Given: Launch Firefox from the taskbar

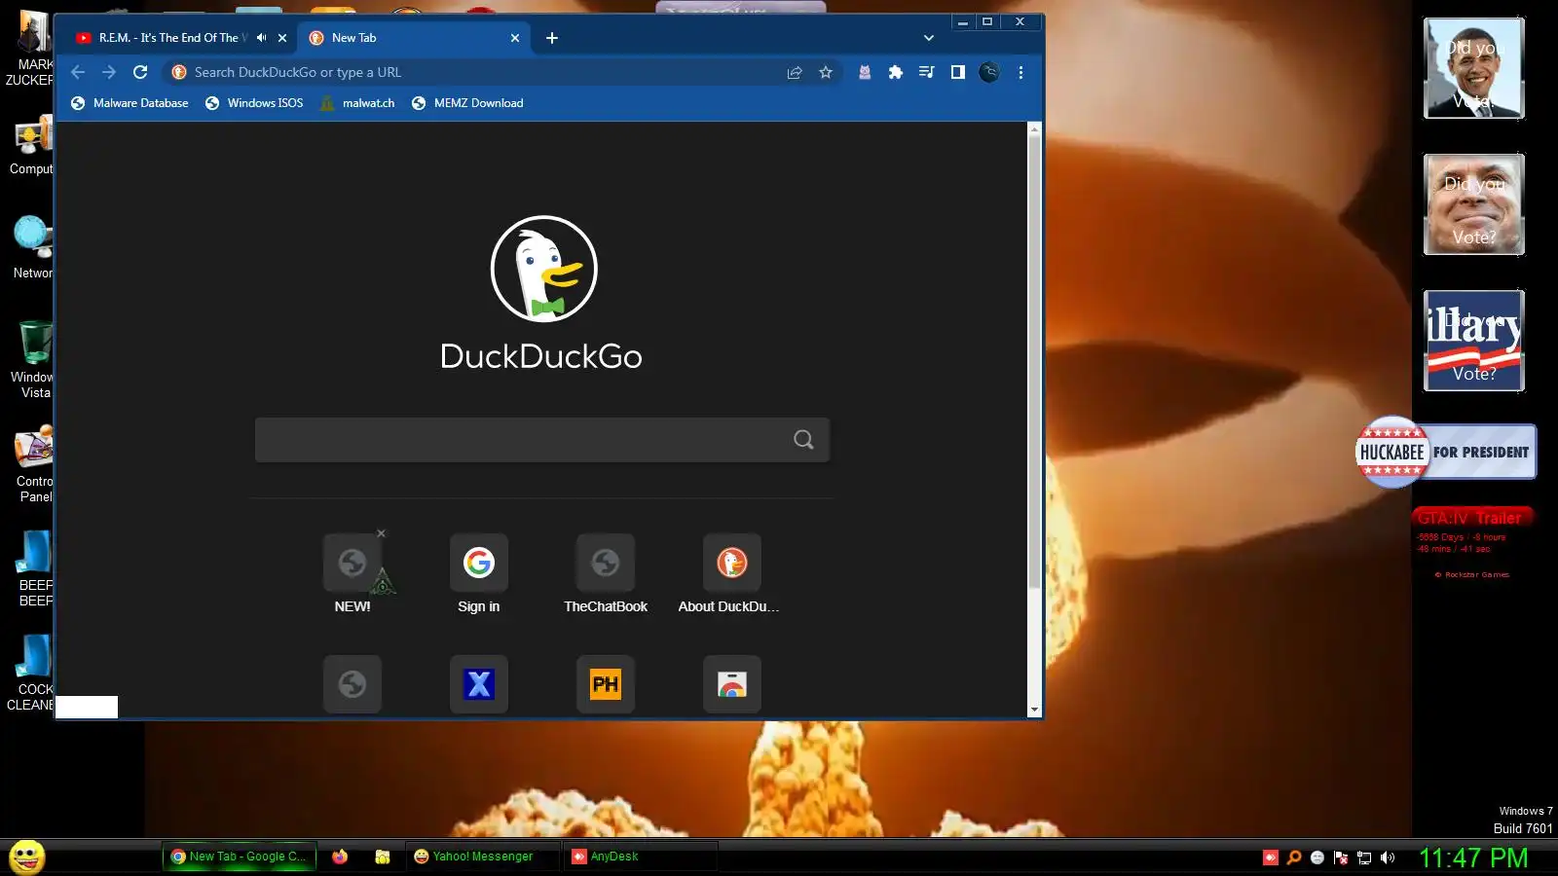Looking at the screenshot, I should click(340, 857).
